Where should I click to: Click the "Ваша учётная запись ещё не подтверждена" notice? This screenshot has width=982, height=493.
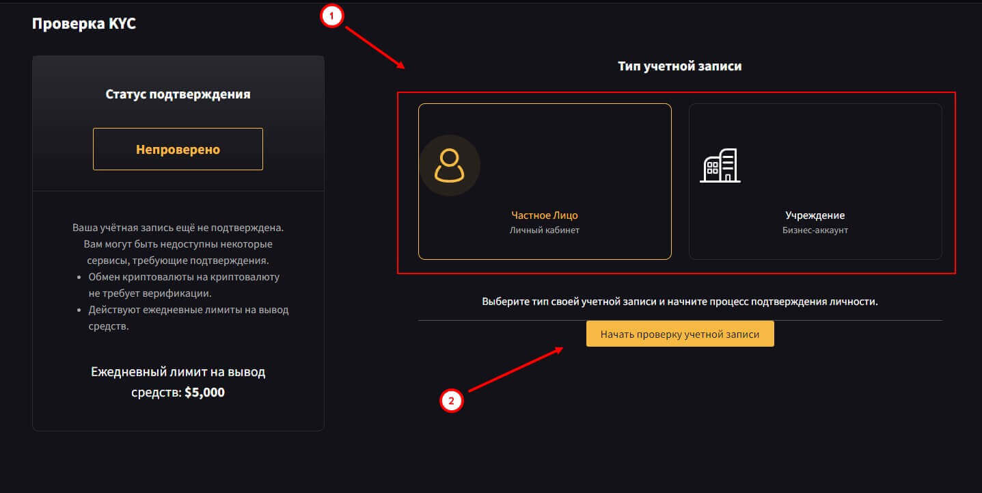pyautogui.click(x=178, y=227)
